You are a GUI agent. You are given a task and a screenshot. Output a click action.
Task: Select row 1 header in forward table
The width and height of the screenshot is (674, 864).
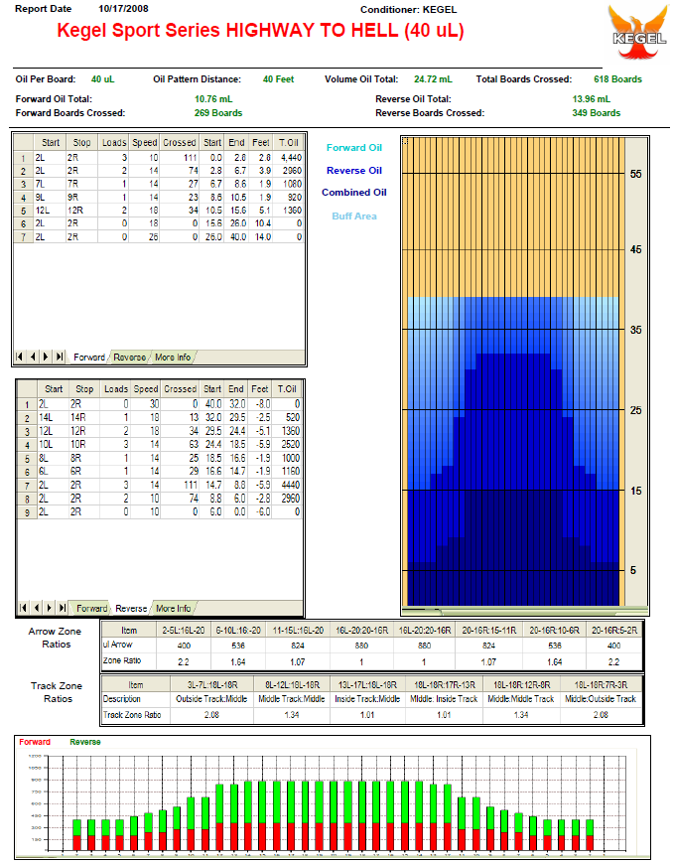tap(23, 158)
